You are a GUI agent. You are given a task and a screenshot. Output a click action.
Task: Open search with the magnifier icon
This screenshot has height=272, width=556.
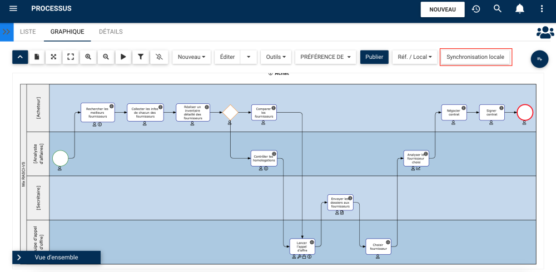tap(498, 9)
